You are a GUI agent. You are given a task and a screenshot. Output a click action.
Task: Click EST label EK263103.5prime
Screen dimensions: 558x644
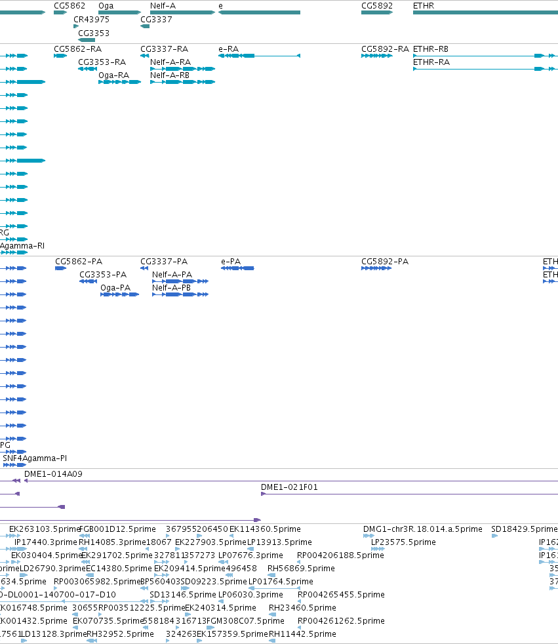45,529
